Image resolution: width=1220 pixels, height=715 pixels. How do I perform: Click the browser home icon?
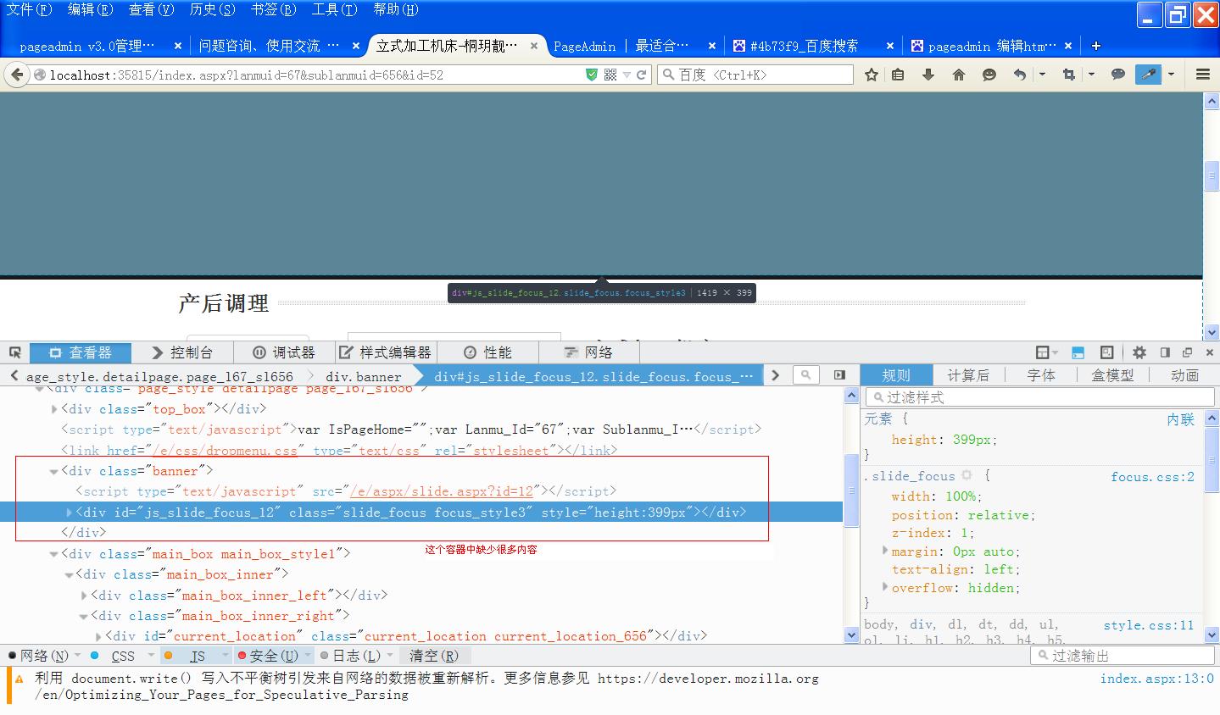[959, 75]
